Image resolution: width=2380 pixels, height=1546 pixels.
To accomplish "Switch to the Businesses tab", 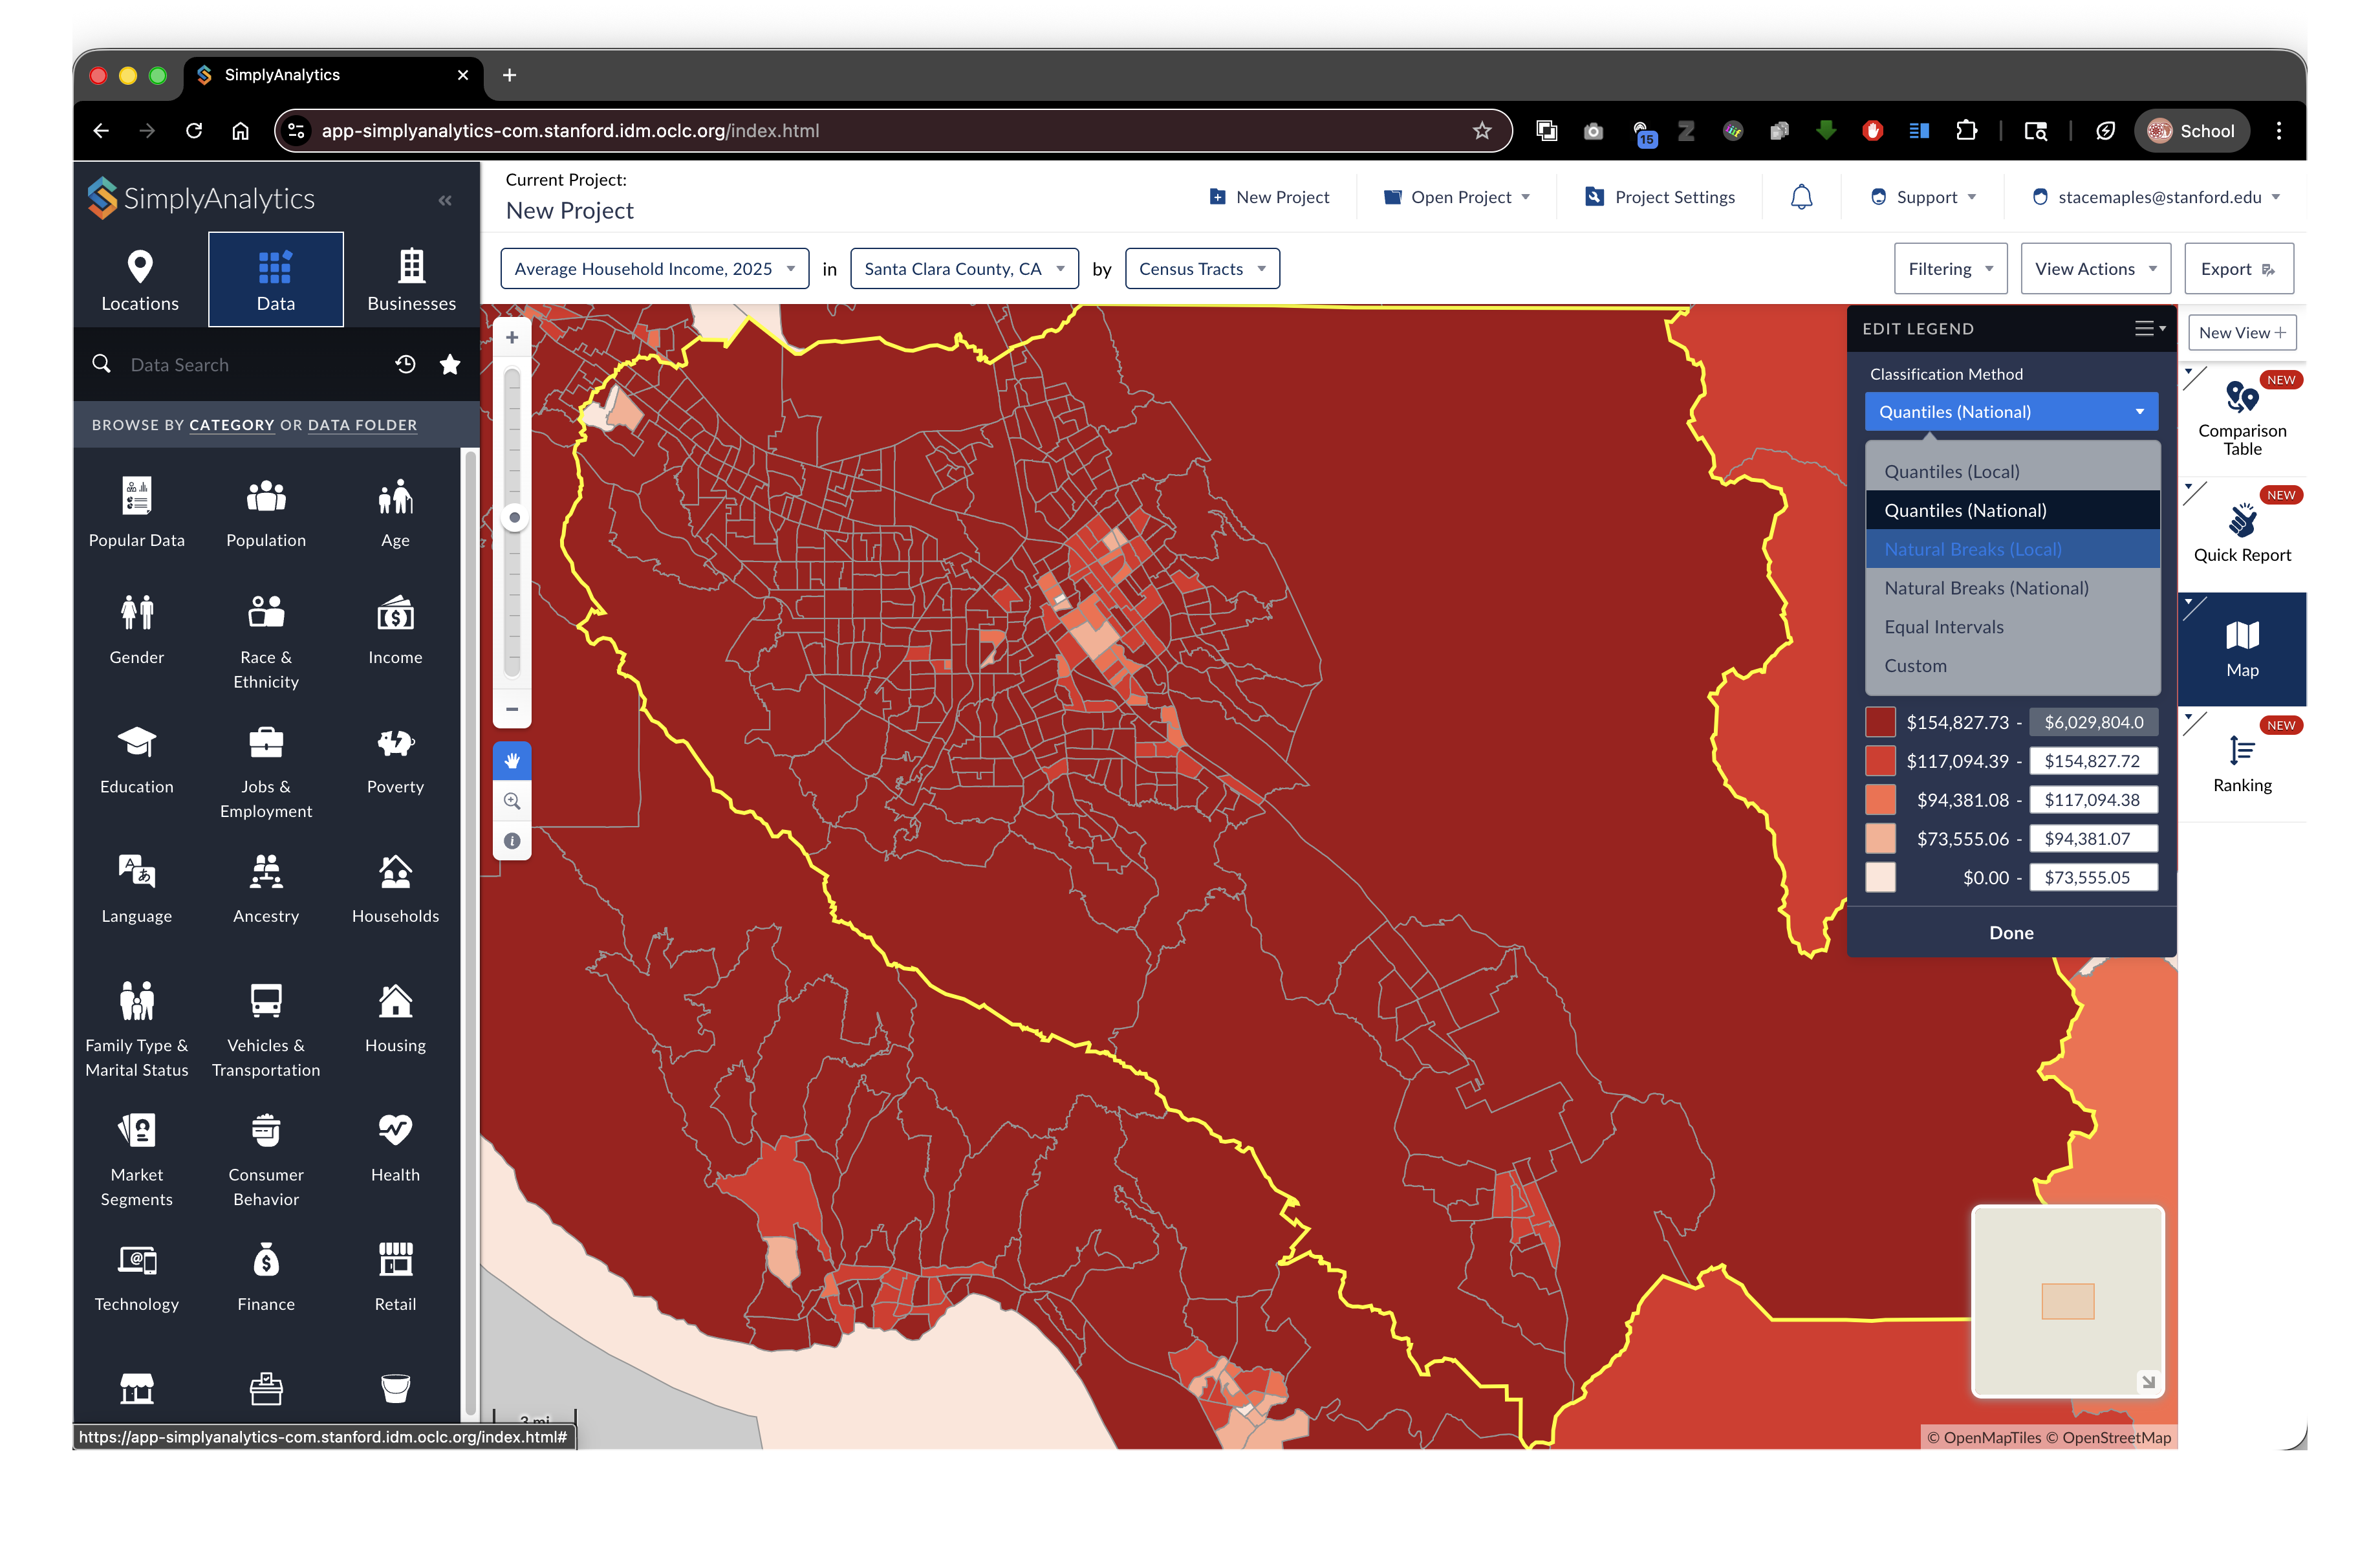I will pyautogui.click(x=411, y=280).
